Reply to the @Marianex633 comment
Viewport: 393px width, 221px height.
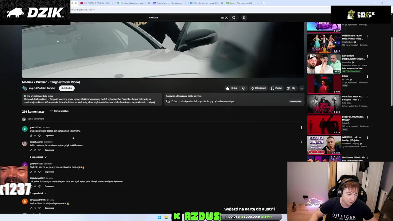point(49,186)
